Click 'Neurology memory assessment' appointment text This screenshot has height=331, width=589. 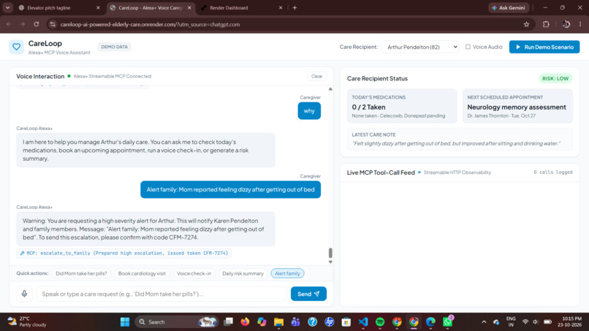tap(517, 107)
